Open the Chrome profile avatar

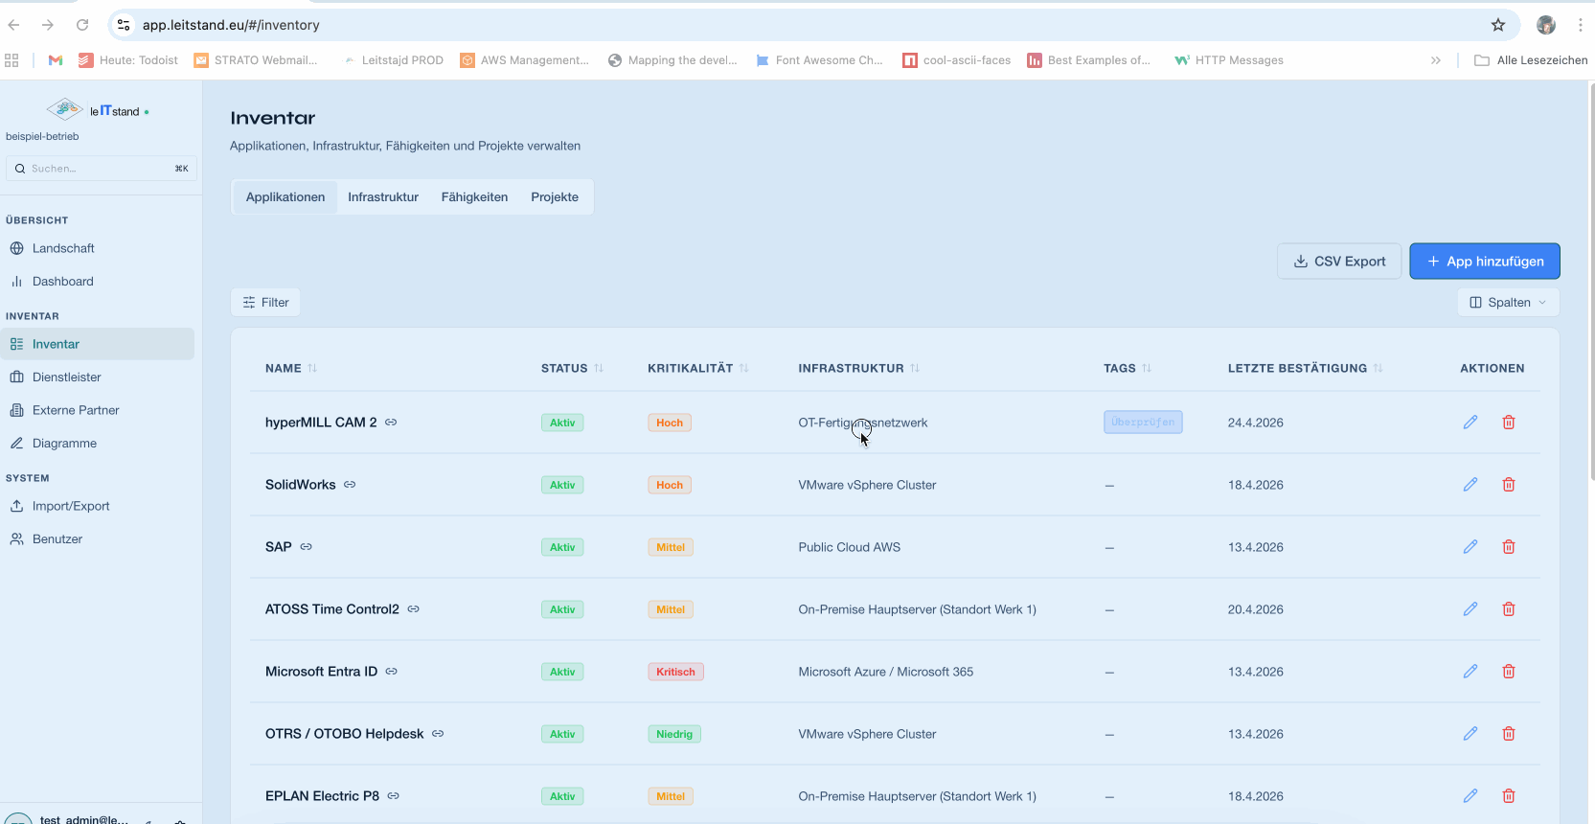point(1546,25)
